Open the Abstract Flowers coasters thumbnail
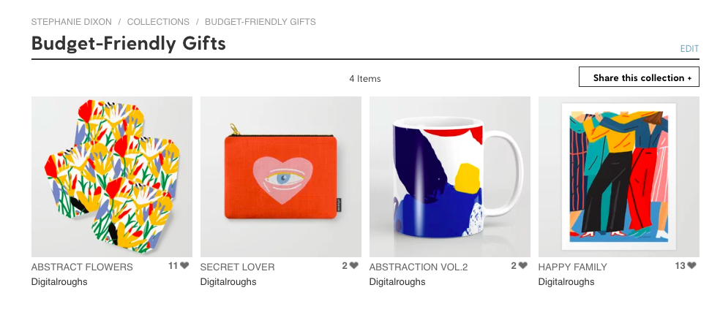This screenshot has height=312, width=720. coord(111,177)
